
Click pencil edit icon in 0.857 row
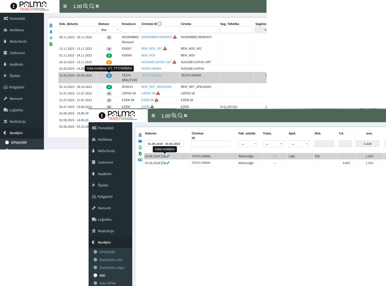click(x=168, y=163)
